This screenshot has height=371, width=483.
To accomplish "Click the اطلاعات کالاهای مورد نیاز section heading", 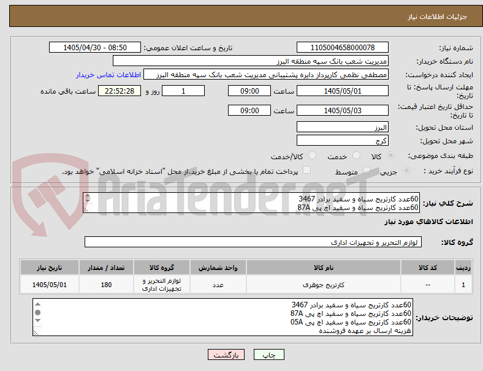I will (x=428, y=222).
